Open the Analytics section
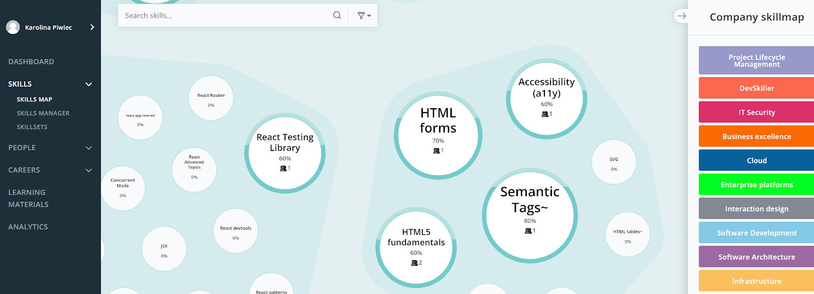 28,227
